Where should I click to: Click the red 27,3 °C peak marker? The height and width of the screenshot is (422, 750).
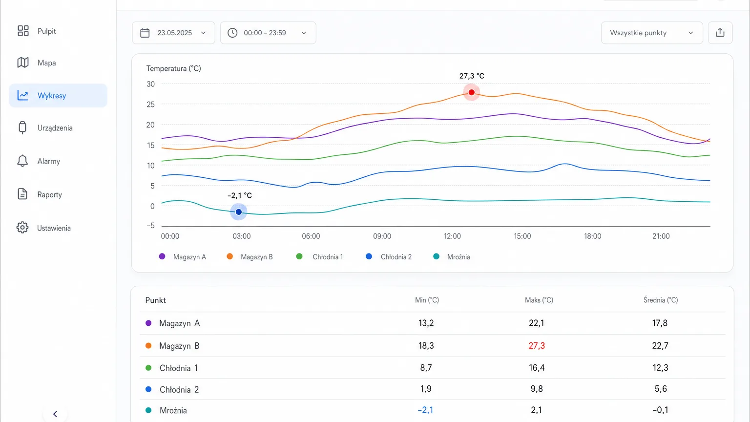(471, 92)
